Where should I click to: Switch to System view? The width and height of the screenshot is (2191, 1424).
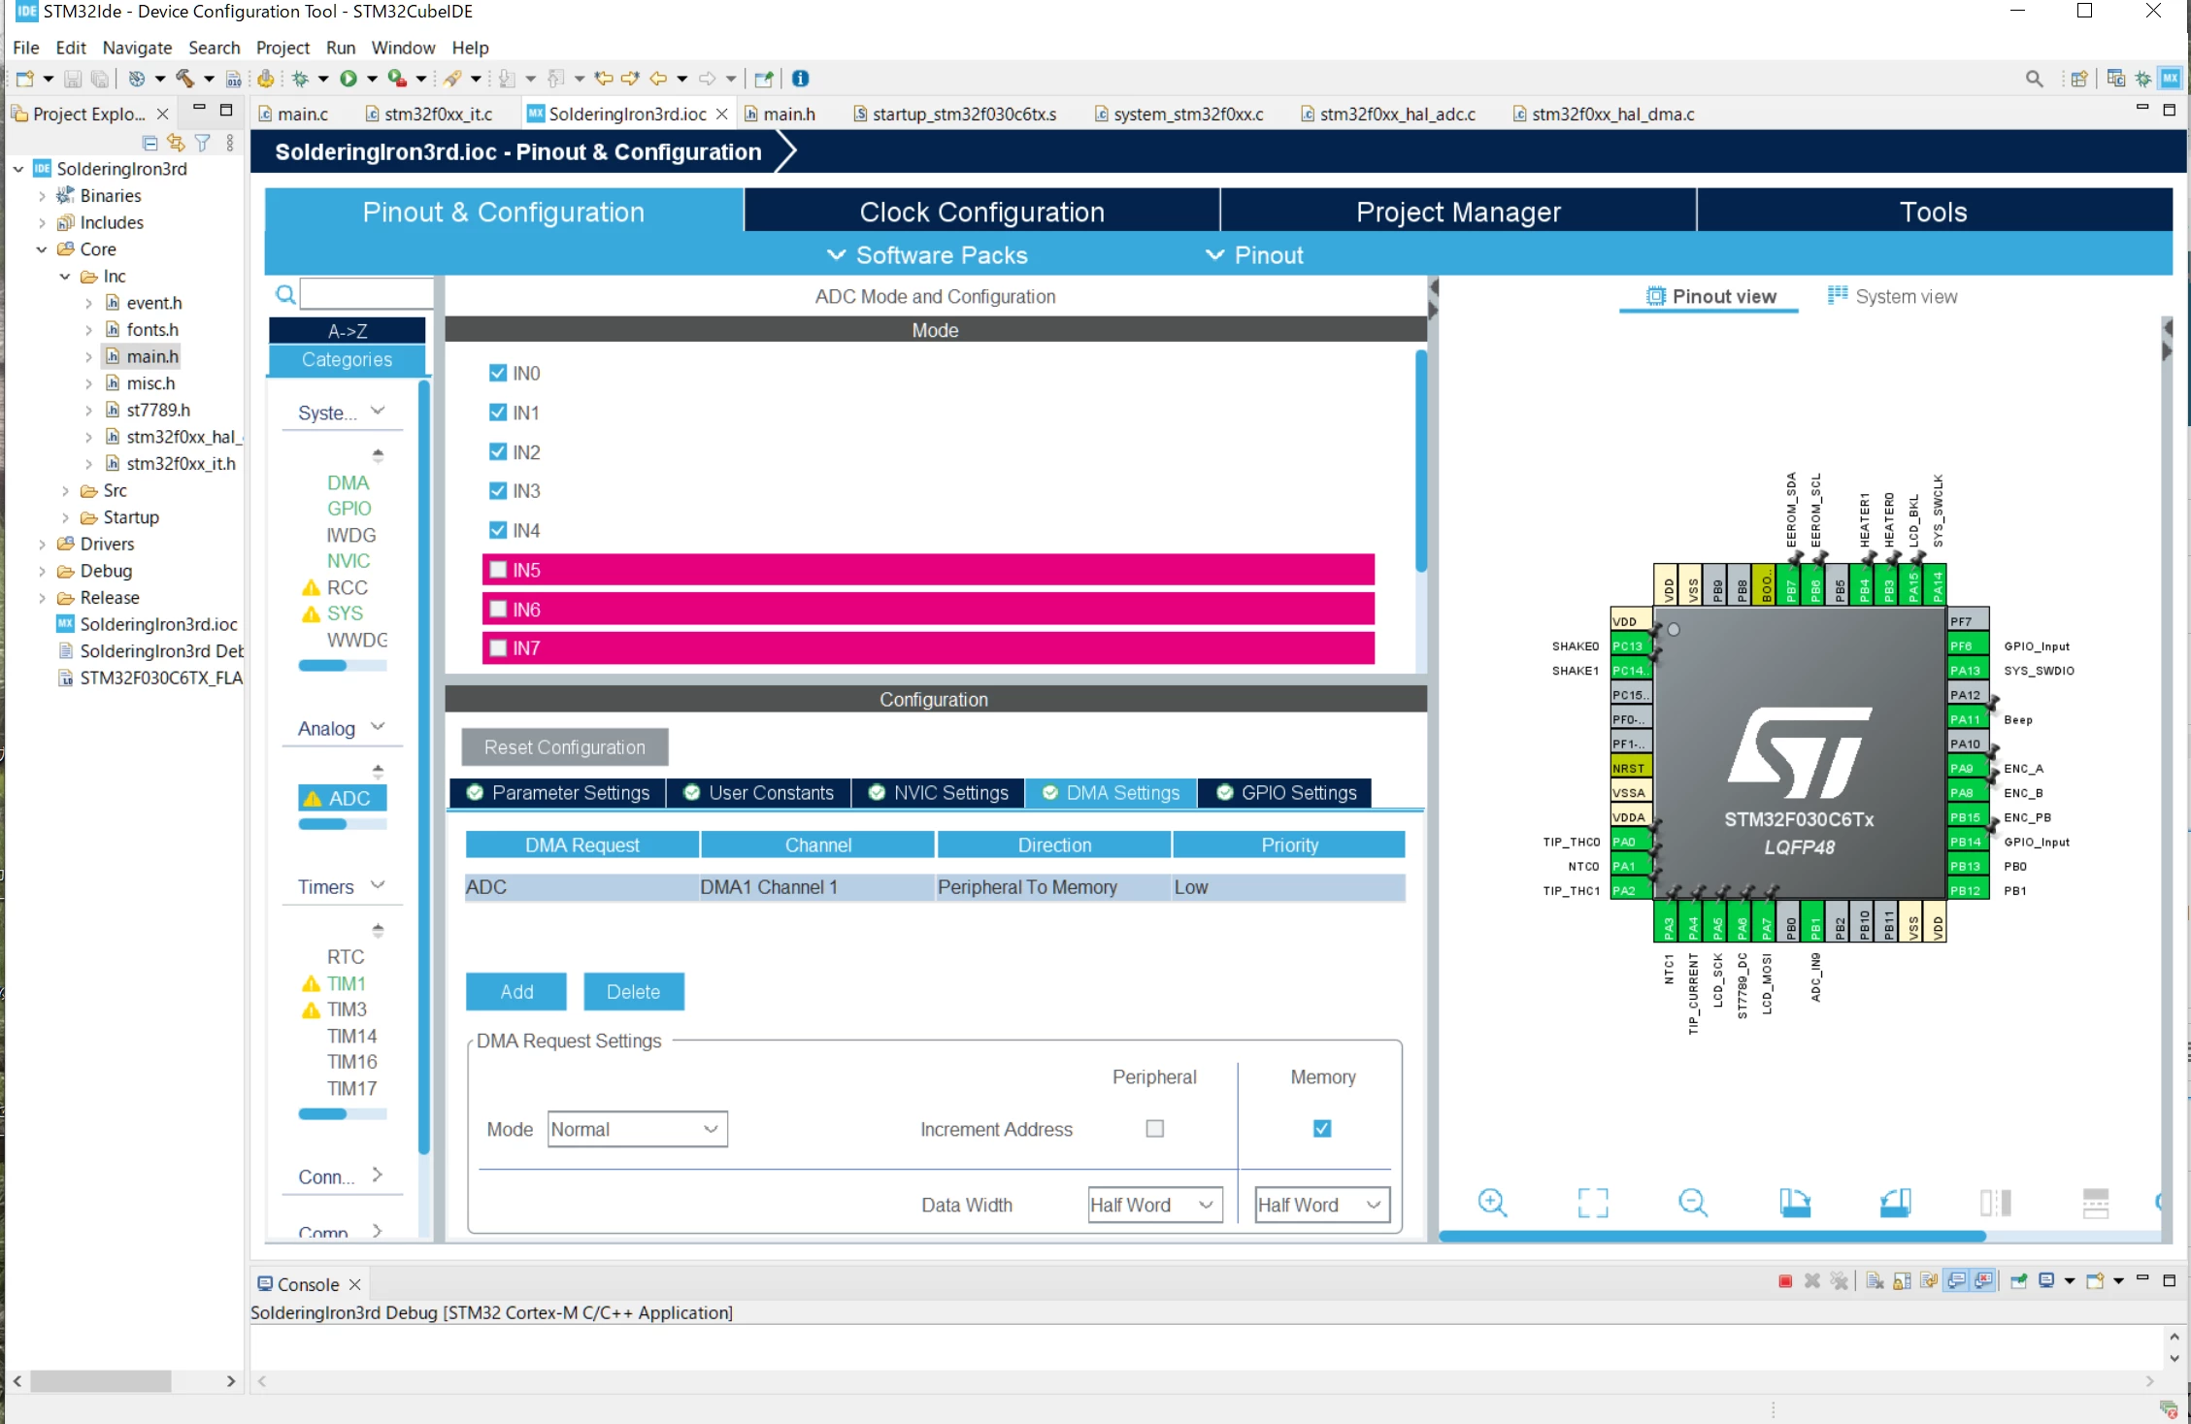pos(1892,296)
